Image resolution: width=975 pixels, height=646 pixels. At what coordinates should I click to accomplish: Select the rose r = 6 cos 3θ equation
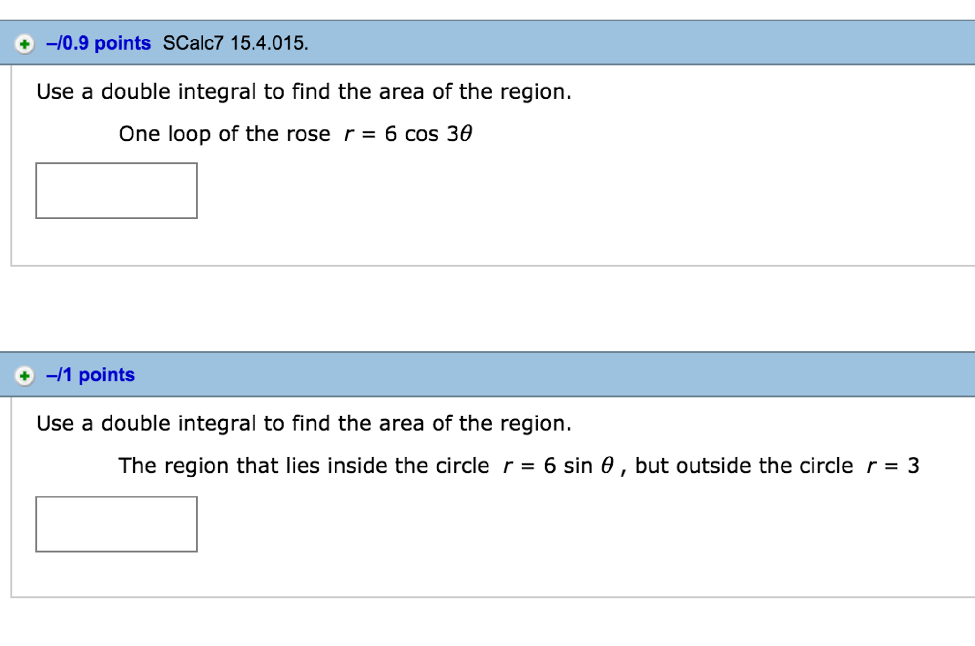pos(406,134)
